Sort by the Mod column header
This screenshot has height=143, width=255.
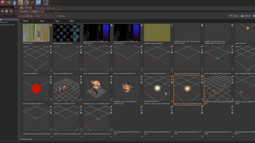click(72, 21)
